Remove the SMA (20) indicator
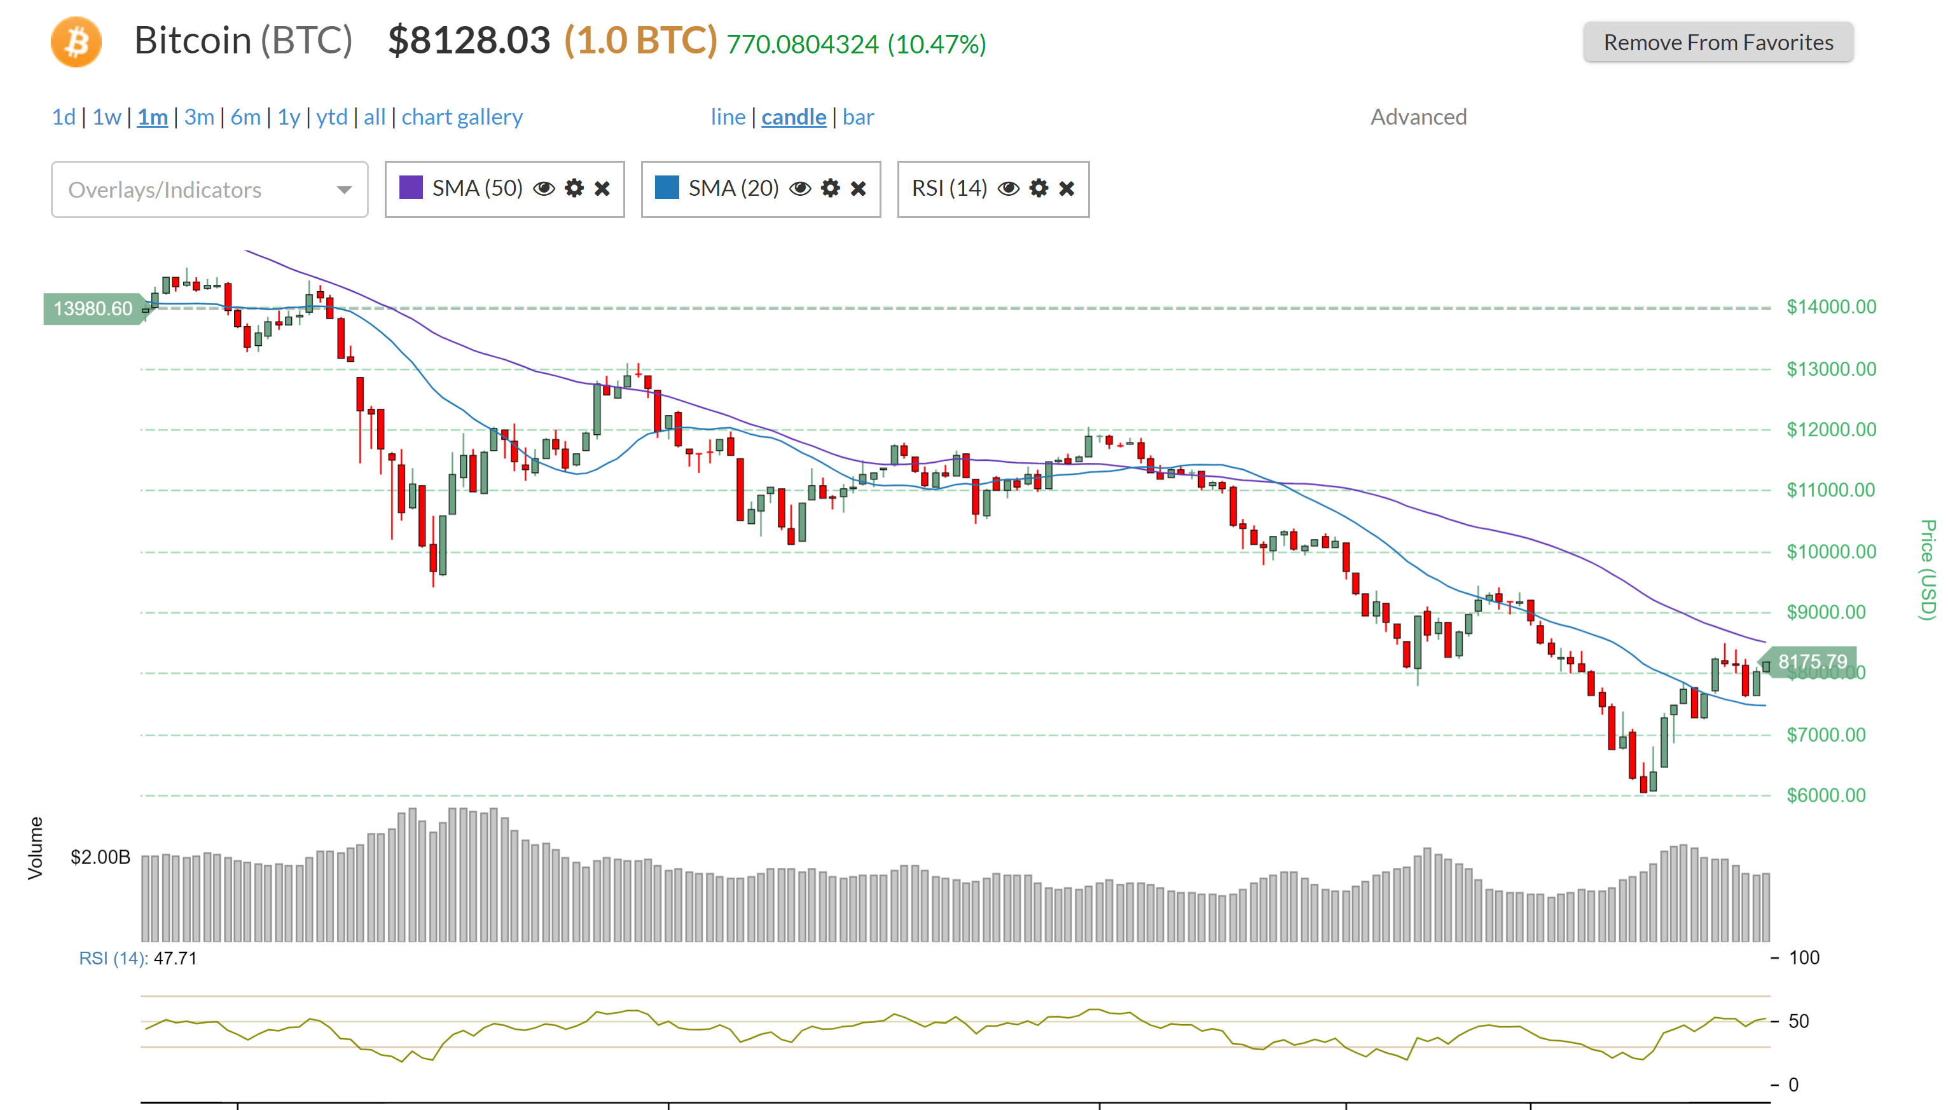Screen dimensions: 1948x1110 pyautogui.click(x=859, y=189)
